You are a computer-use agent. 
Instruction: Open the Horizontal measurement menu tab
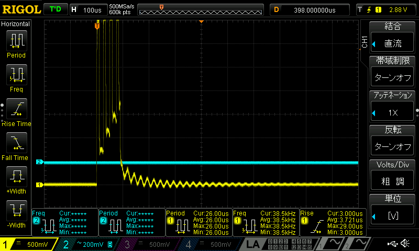coord(16,24)
